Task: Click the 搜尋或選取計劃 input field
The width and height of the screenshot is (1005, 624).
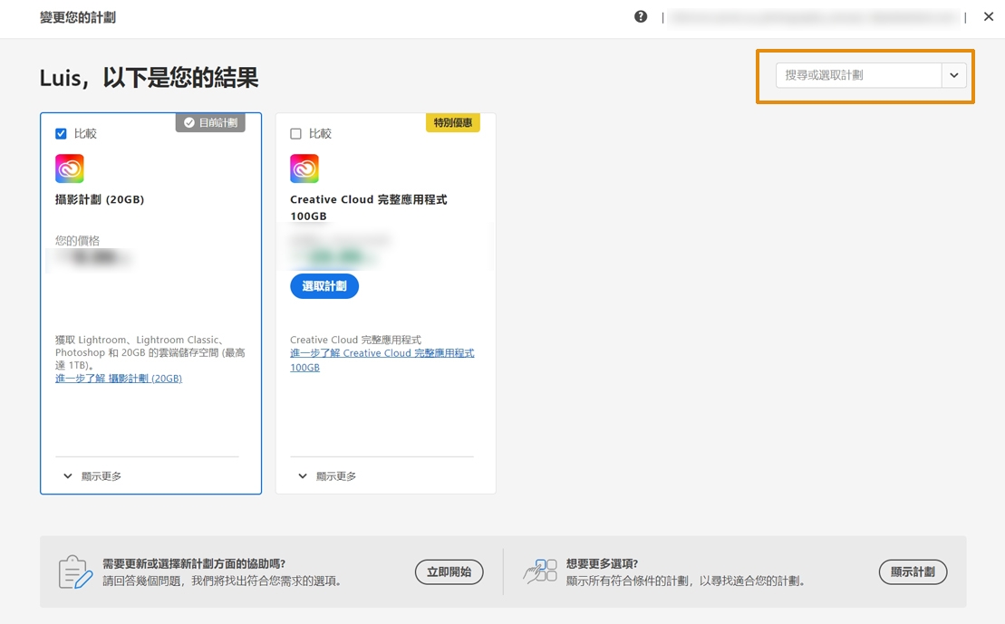Action: [858, 75]
